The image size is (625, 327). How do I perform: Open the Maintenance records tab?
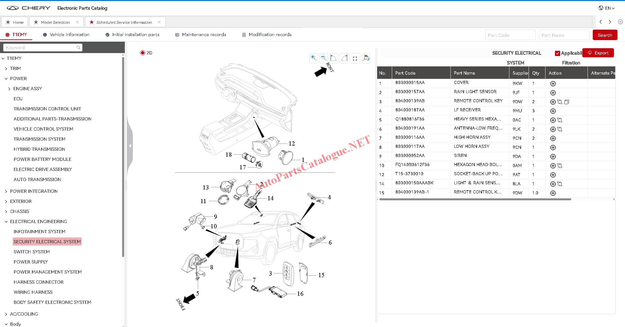click(201, 35)
